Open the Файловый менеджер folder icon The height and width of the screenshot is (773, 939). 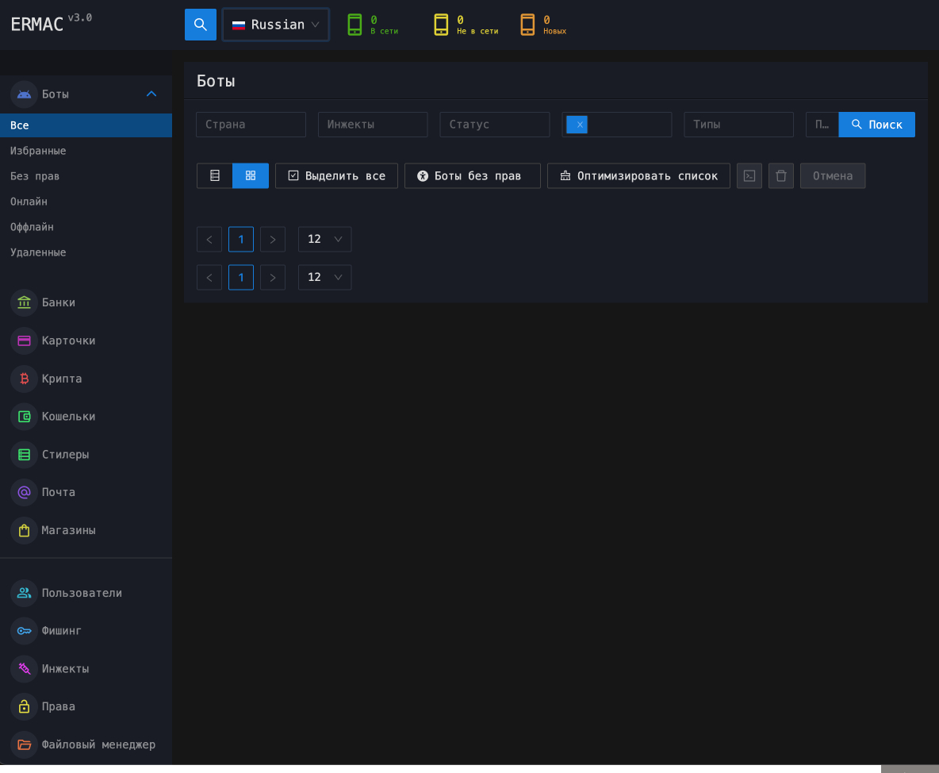pos(25,744)
